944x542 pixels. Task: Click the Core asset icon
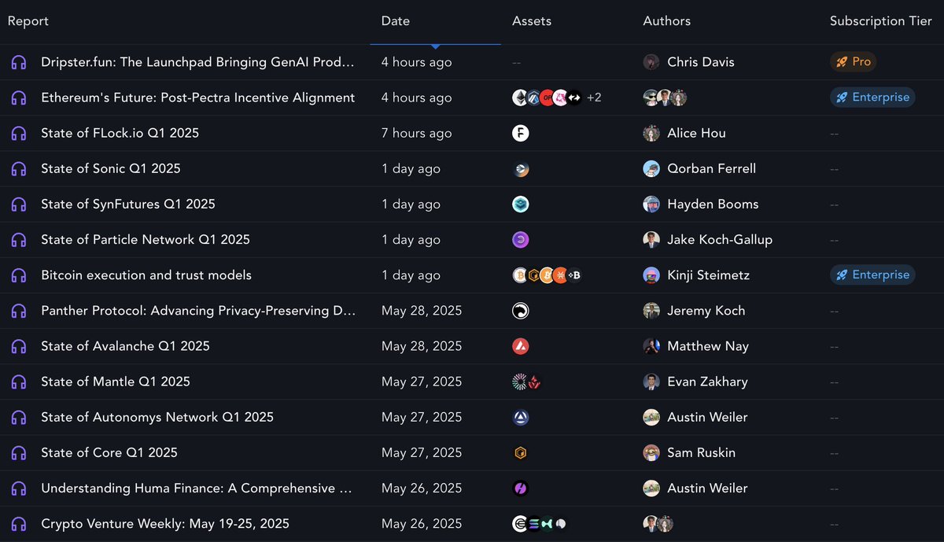pyautogui.click(x=521, y=452)
